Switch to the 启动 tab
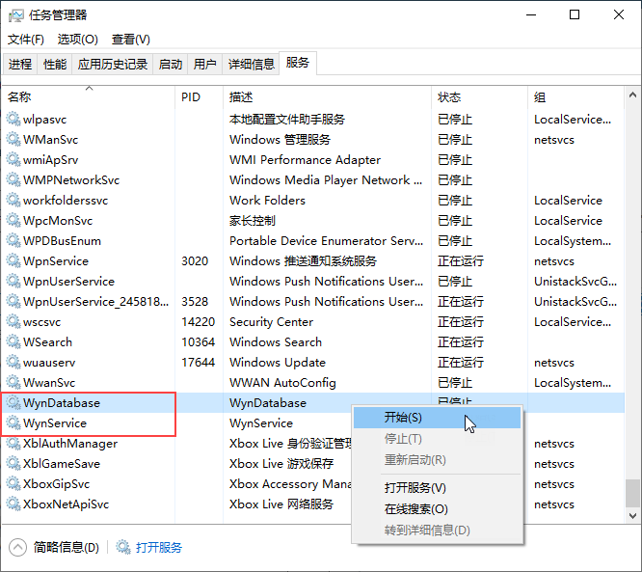The width and height of the screenshot is (642, 572). (171, 64)
